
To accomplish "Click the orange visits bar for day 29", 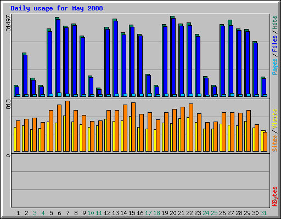I will pyautogui.click(x=249, y=131).
